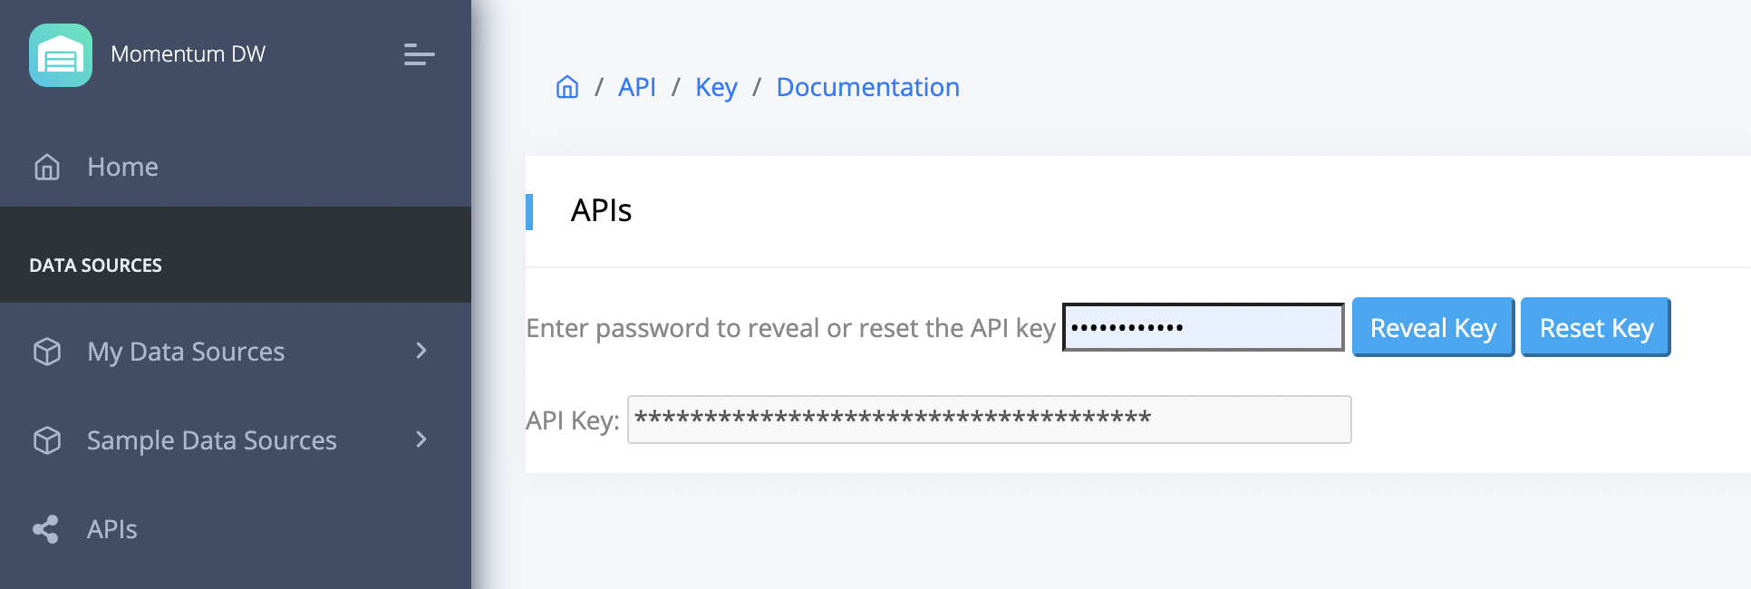1751x589 pixels.
Task: Toggle the sidebar collapse hamburger icon
Action: (419, 54)
